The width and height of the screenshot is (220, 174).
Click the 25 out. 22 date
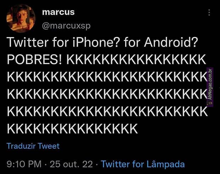pos(71,164)
